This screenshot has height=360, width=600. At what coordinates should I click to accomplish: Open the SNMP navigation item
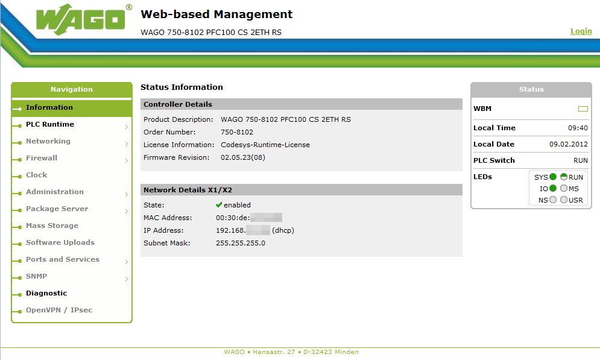(37, 276)
